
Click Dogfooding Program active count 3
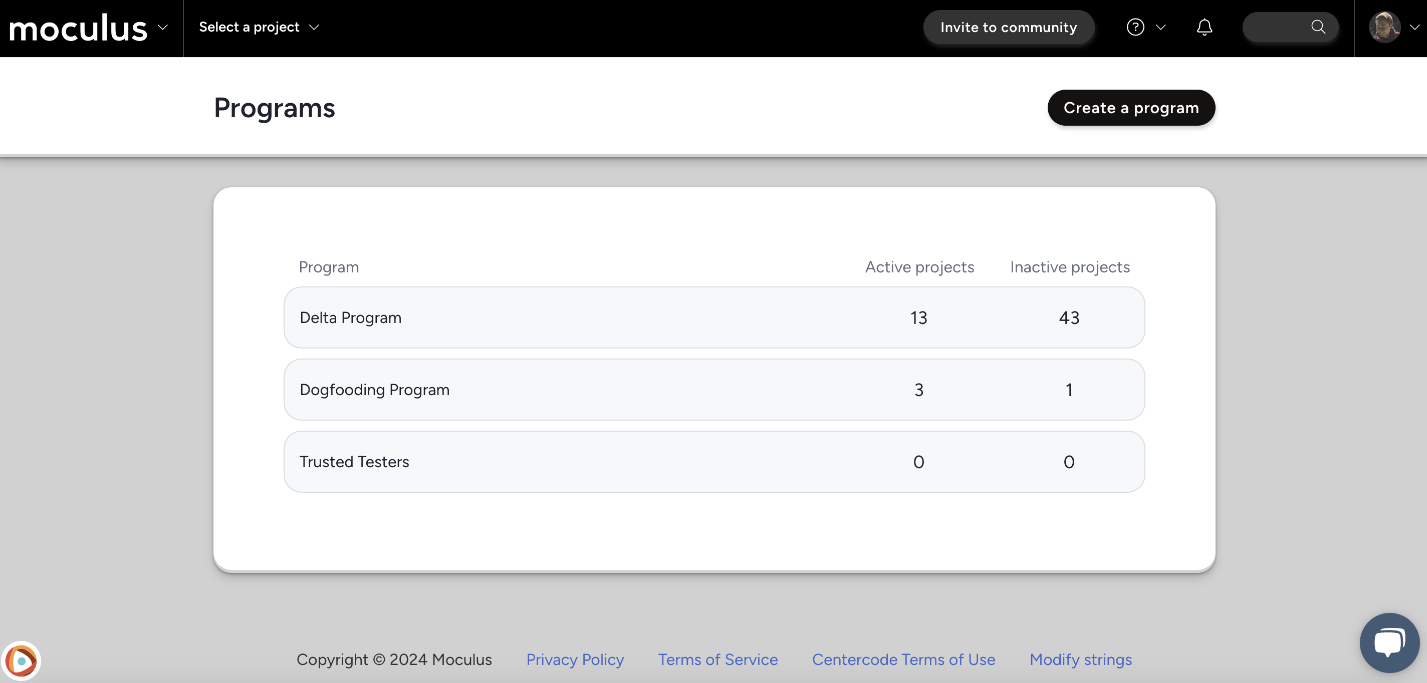[x=918, y=390]
